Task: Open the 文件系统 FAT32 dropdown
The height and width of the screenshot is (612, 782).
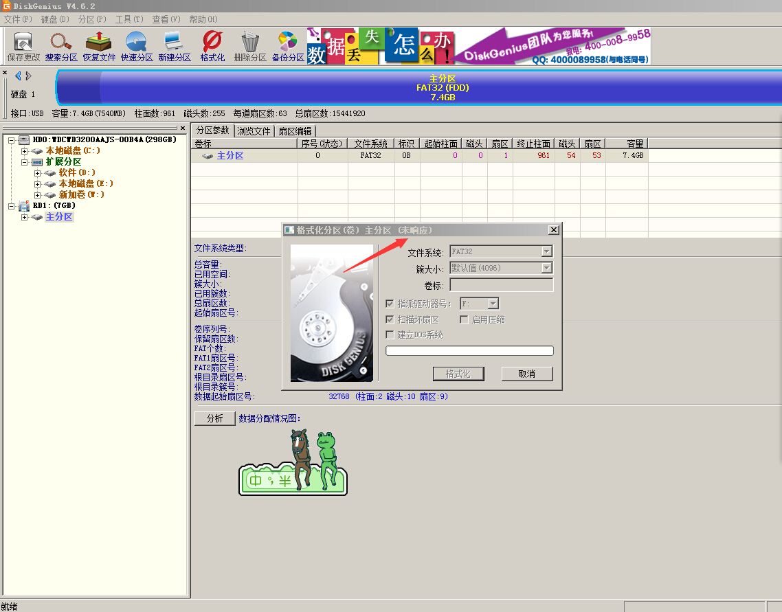Action: click(x=546, y=251)
